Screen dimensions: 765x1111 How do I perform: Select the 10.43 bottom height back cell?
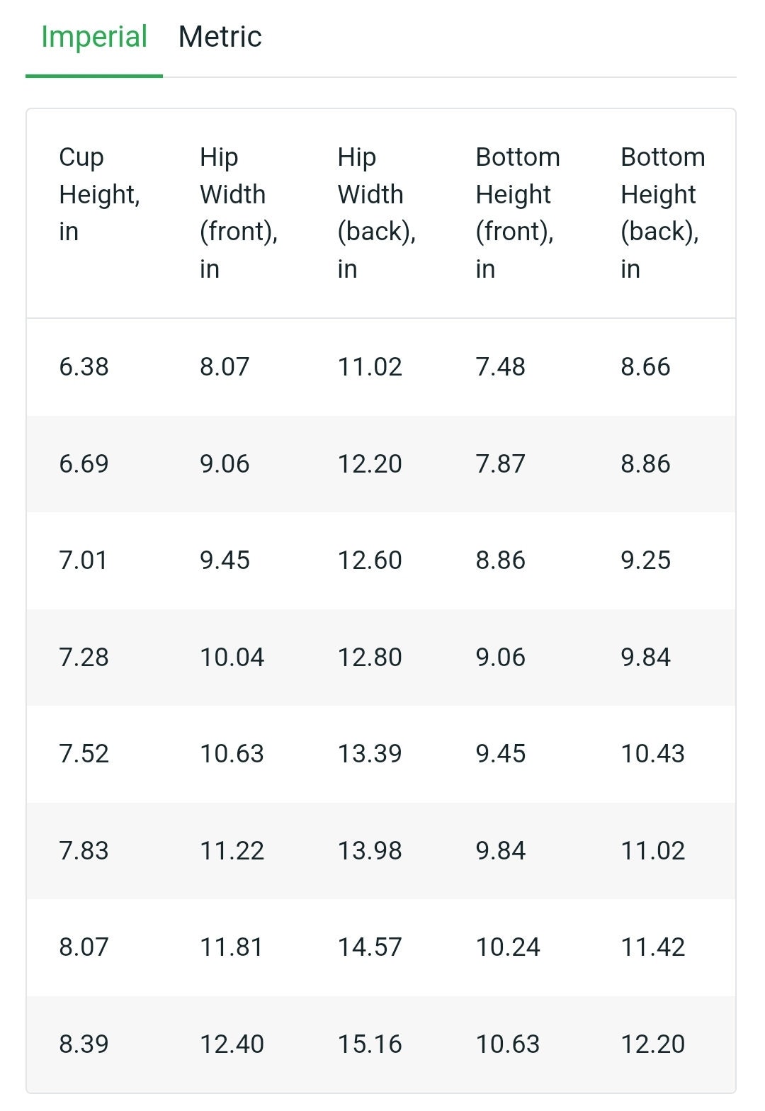tap(653, 754)
